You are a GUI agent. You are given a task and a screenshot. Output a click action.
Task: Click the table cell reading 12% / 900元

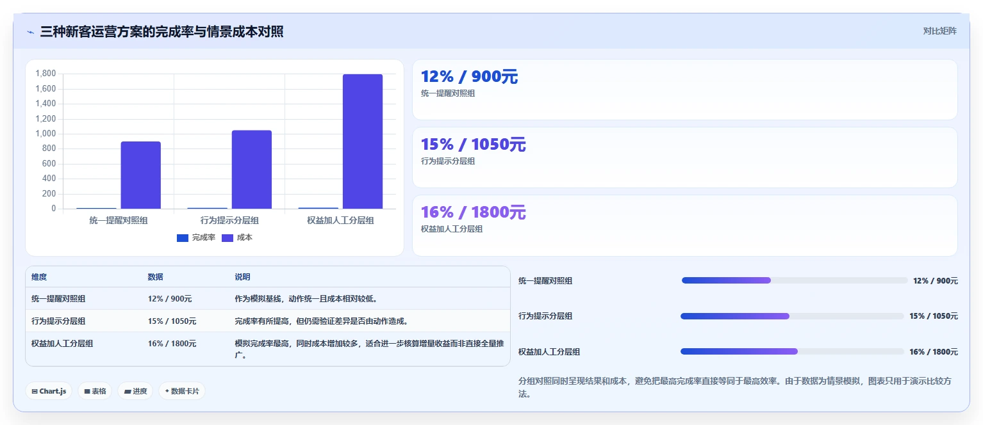coord(170,299)
